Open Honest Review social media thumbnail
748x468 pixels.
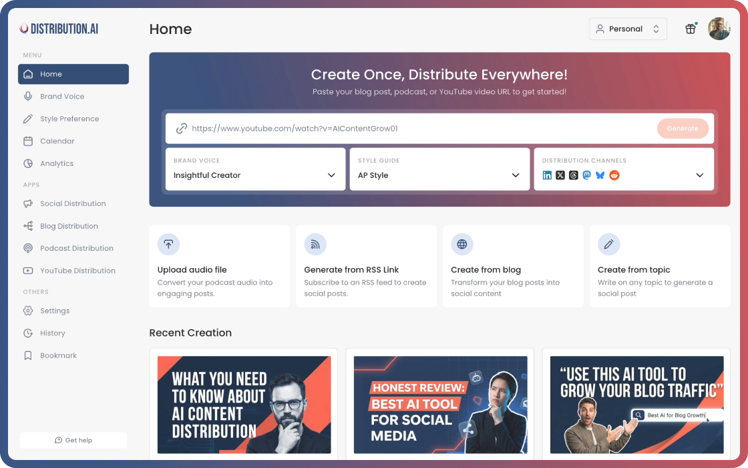click(x=440, y=405)
